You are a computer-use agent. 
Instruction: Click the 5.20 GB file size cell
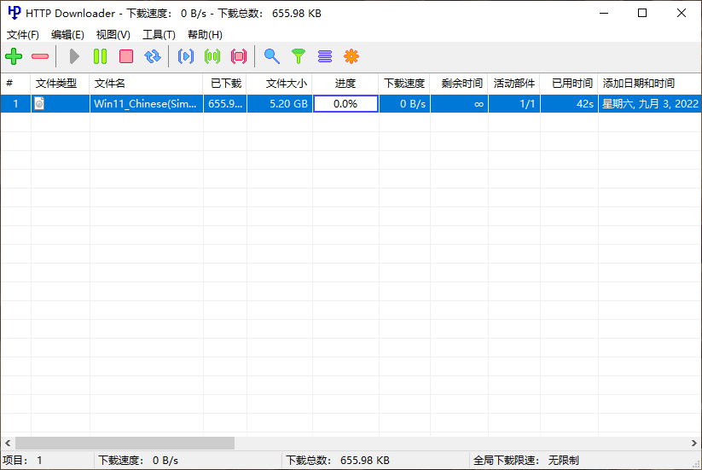280,104
